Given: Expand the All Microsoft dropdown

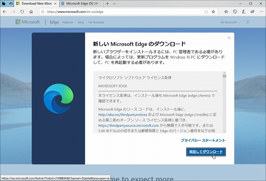Looking at the screenshot, I should coord(229,22).
